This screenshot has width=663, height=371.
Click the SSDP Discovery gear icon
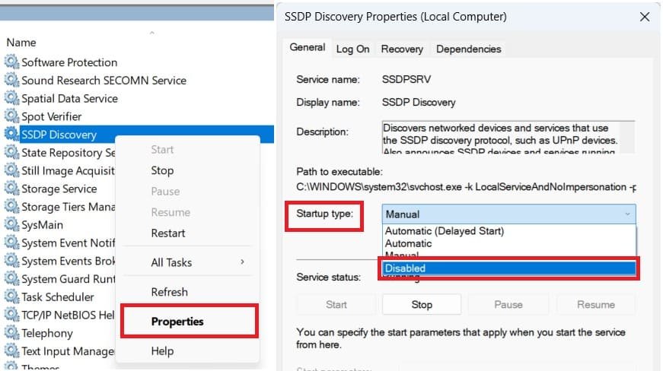[11, 135]
